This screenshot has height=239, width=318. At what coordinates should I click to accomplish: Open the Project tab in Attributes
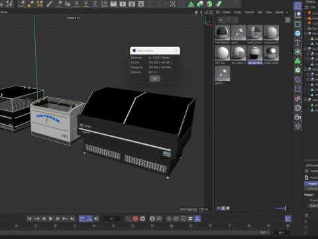coord(311,184)
